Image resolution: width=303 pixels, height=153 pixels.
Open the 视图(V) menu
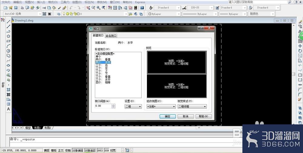coord(30,2)
